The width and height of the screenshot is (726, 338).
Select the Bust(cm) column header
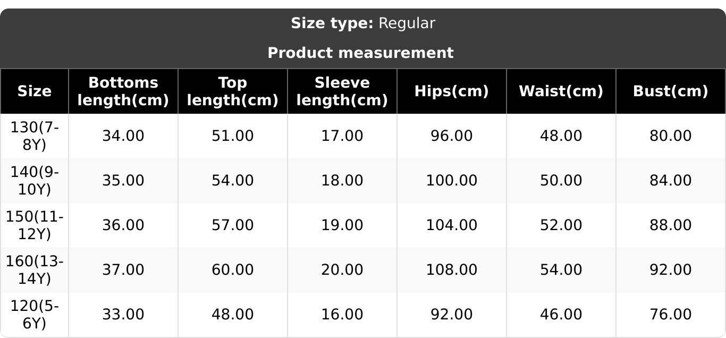[670, 91]
